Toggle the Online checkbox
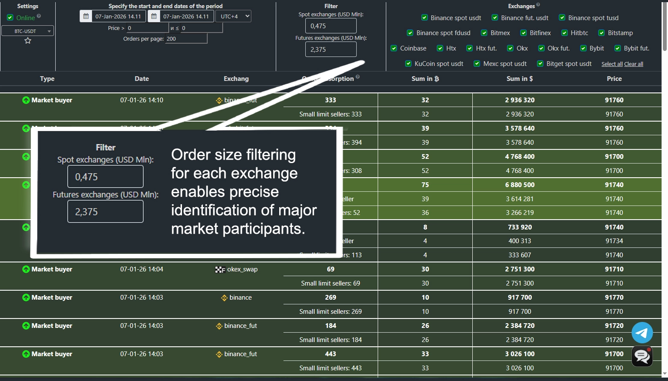The height and width of the screenshot is (381, 668). point(10,18)
